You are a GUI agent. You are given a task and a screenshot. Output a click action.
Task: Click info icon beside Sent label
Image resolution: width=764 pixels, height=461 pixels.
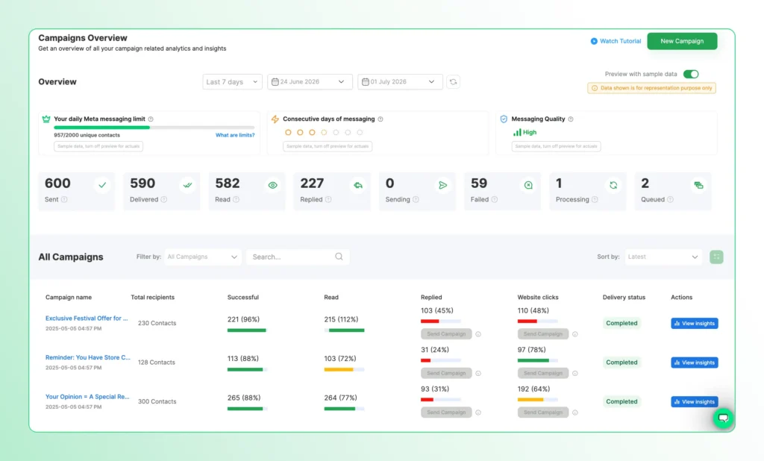pyautogui.click(x=64, y=199)
